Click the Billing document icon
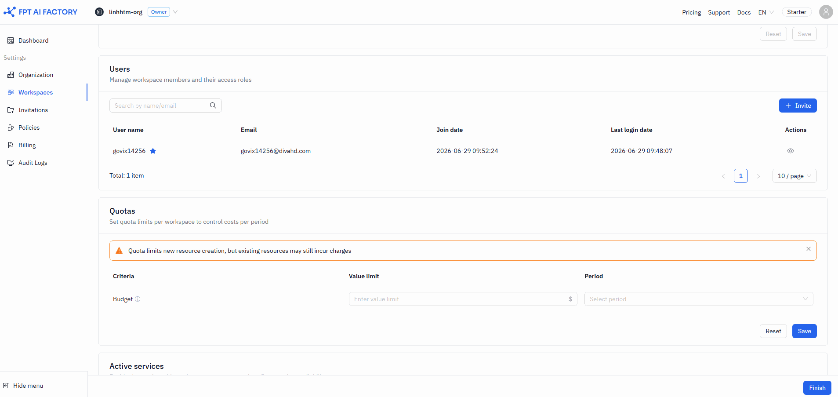The image size is (838, 397). point(11,145)
